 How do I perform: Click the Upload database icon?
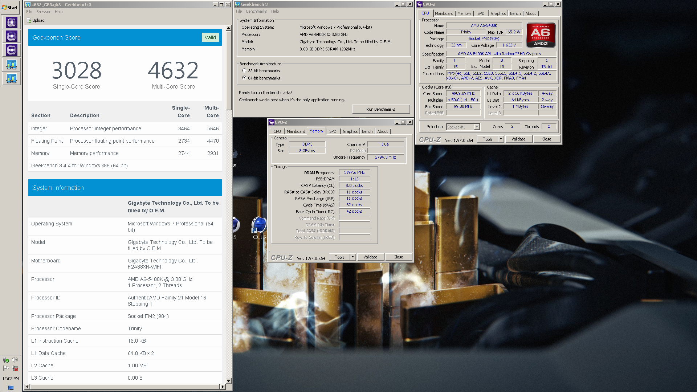[29, 20]
